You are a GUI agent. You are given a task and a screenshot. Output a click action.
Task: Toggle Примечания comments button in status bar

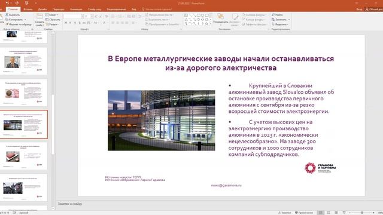304,213
